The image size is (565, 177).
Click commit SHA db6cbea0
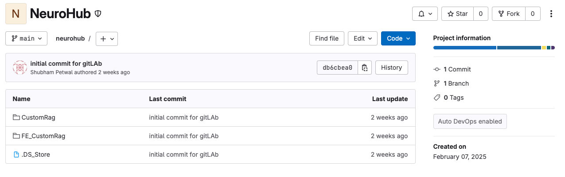(x=337, y=68)
